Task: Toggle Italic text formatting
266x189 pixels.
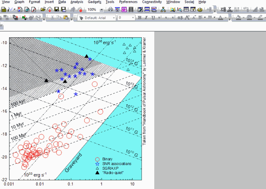Action: (x=147, y=17)
